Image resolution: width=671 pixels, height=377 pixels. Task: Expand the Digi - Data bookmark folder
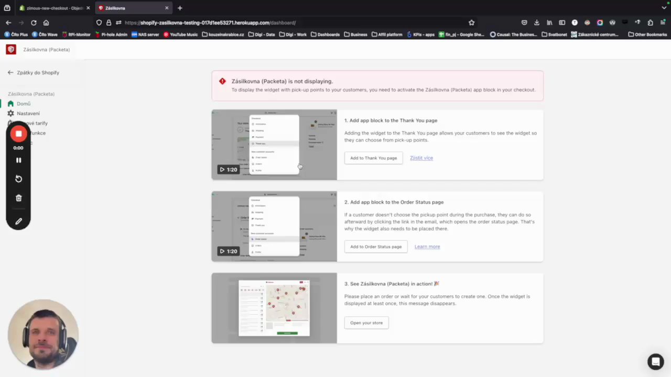click(x=262, y=35)
